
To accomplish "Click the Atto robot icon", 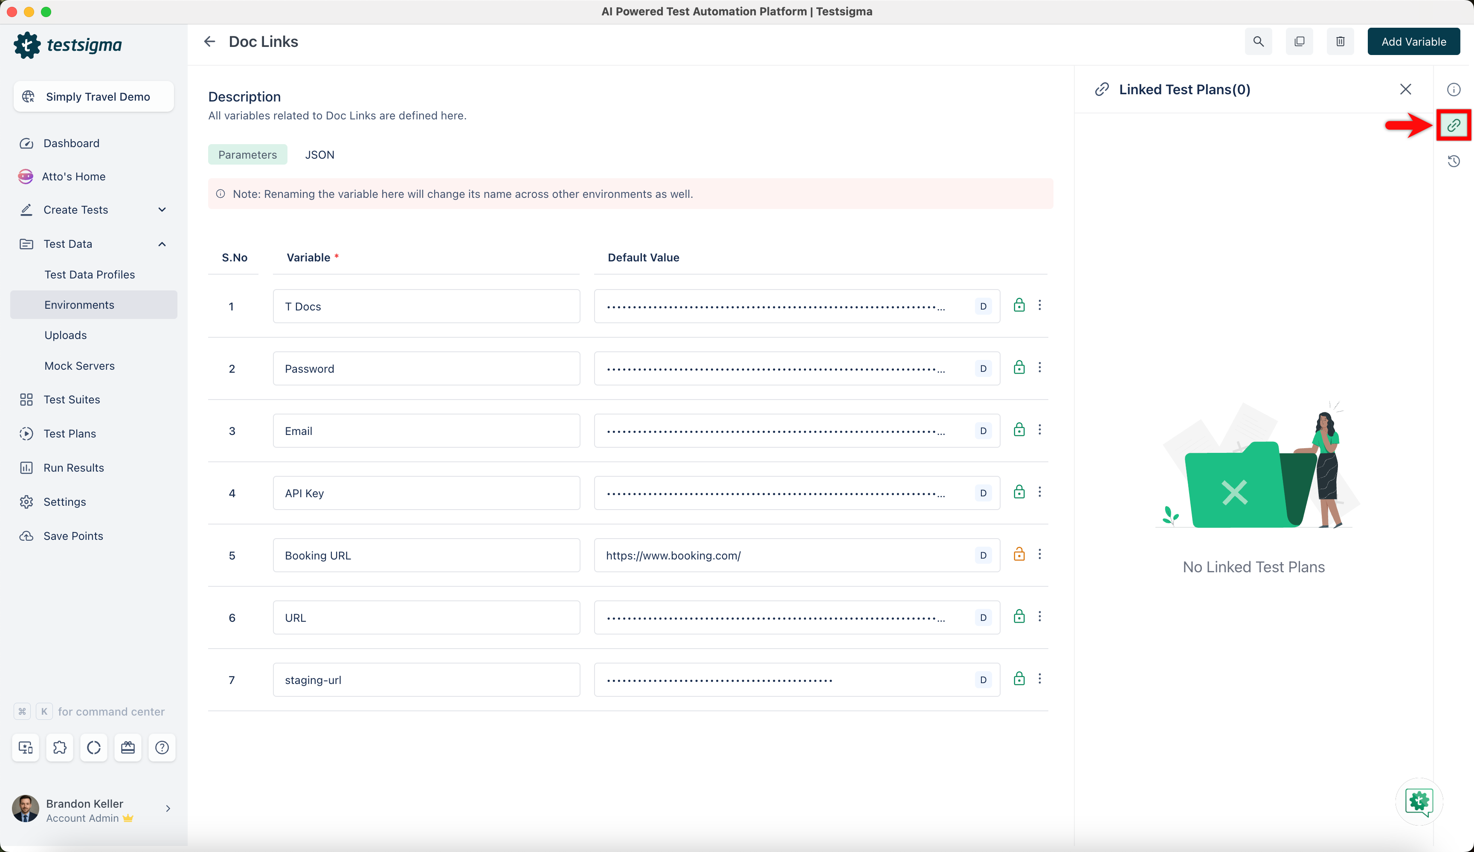I will pyautogui.click(x=26, y=176).
